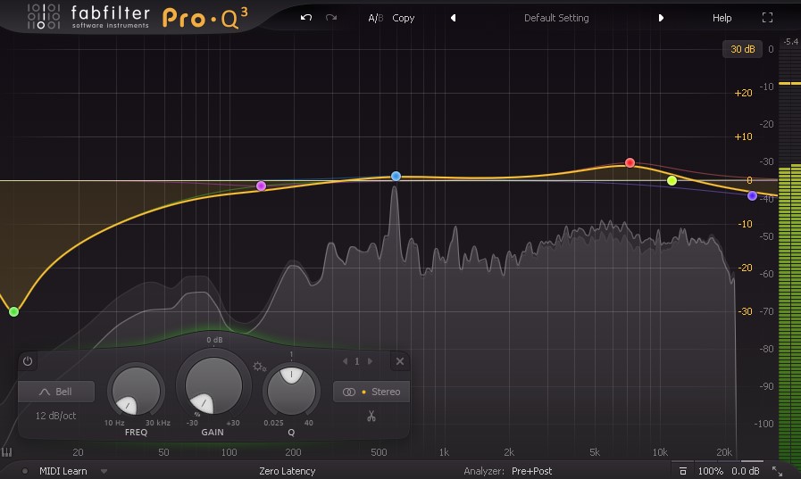Click the dynamic range gear icon
Screen dimensions: 801x479
tap(259, 367)
